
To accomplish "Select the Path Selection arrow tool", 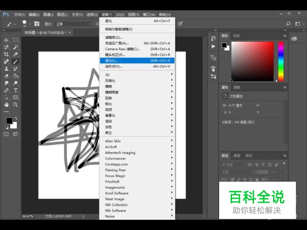I will tap(6, 97).
